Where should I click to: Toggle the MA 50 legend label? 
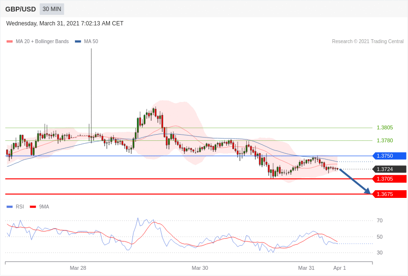point(91,42)
